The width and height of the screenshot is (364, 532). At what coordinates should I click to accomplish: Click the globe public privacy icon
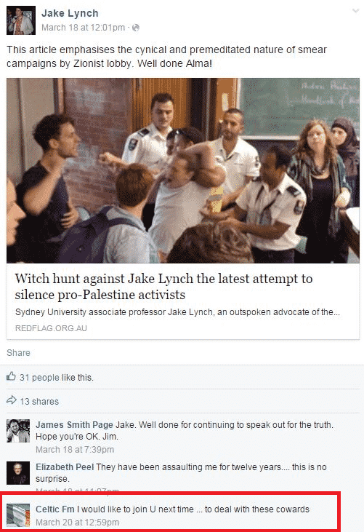coord(135,28)
